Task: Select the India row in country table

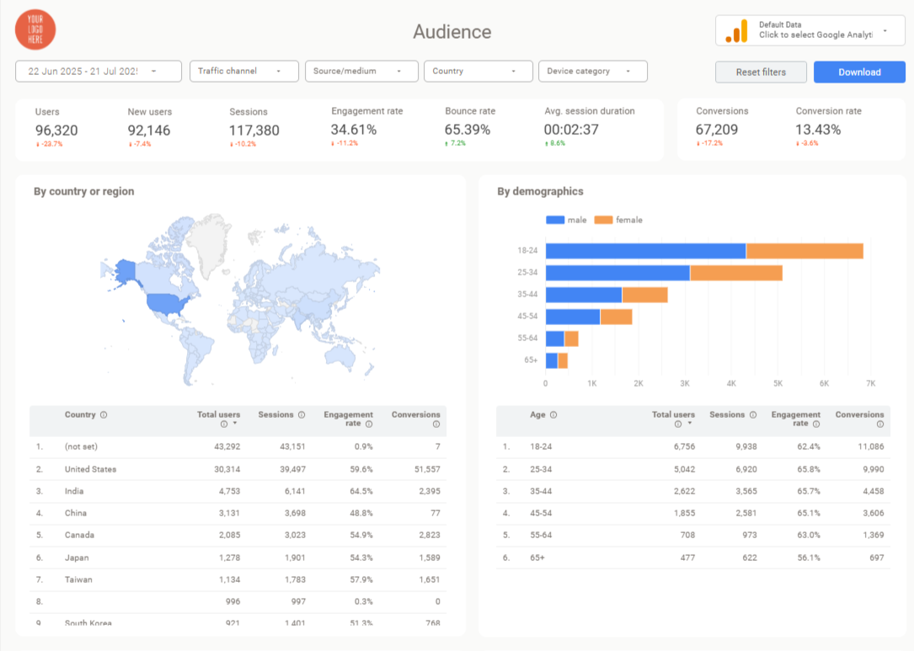Action: [238, 491]
